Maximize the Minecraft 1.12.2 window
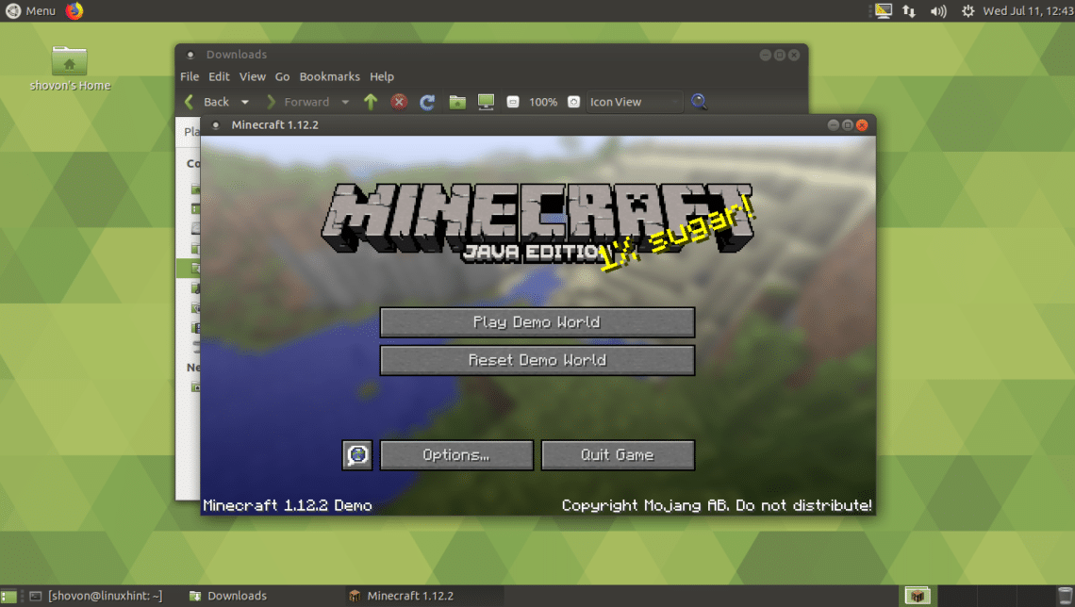 (x=848, y=124)
